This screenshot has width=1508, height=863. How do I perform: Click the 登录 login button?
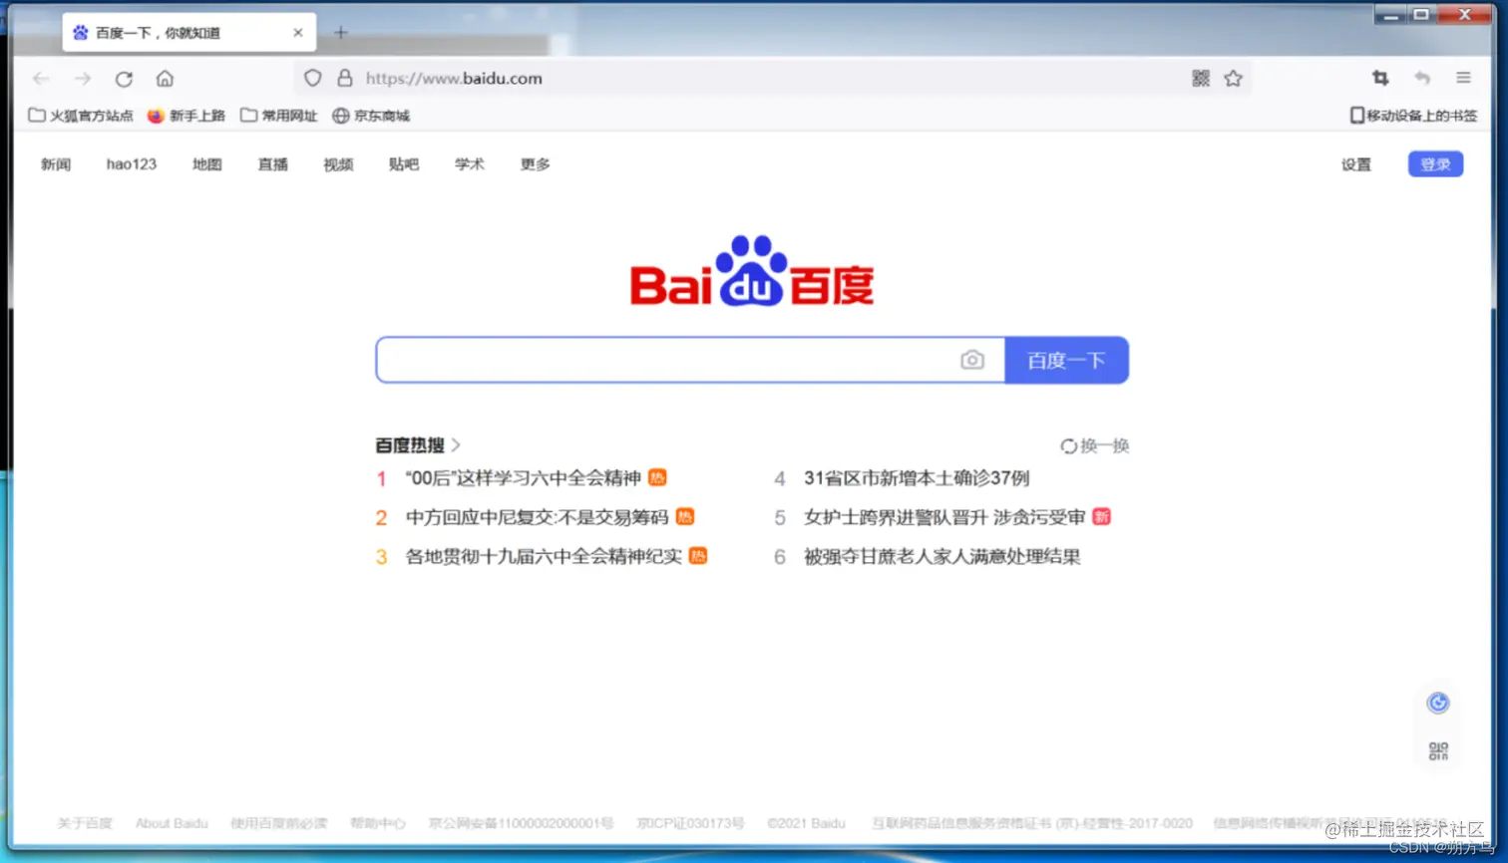[x=1435, y=164]
